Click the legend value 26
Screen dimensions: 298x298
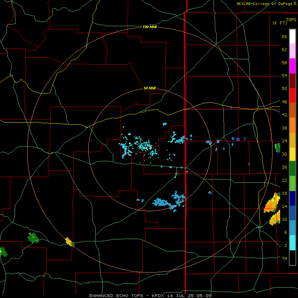[x=284, y=167]
